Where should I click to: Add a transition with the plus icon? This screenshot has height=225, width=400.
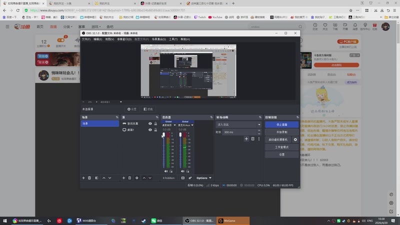pos(246,139)
